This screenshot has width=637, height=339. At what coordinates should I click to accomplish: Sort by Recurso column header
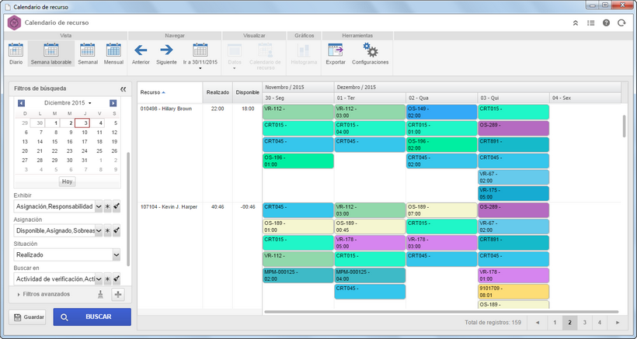pyautogui.click(x=170, y=92)
